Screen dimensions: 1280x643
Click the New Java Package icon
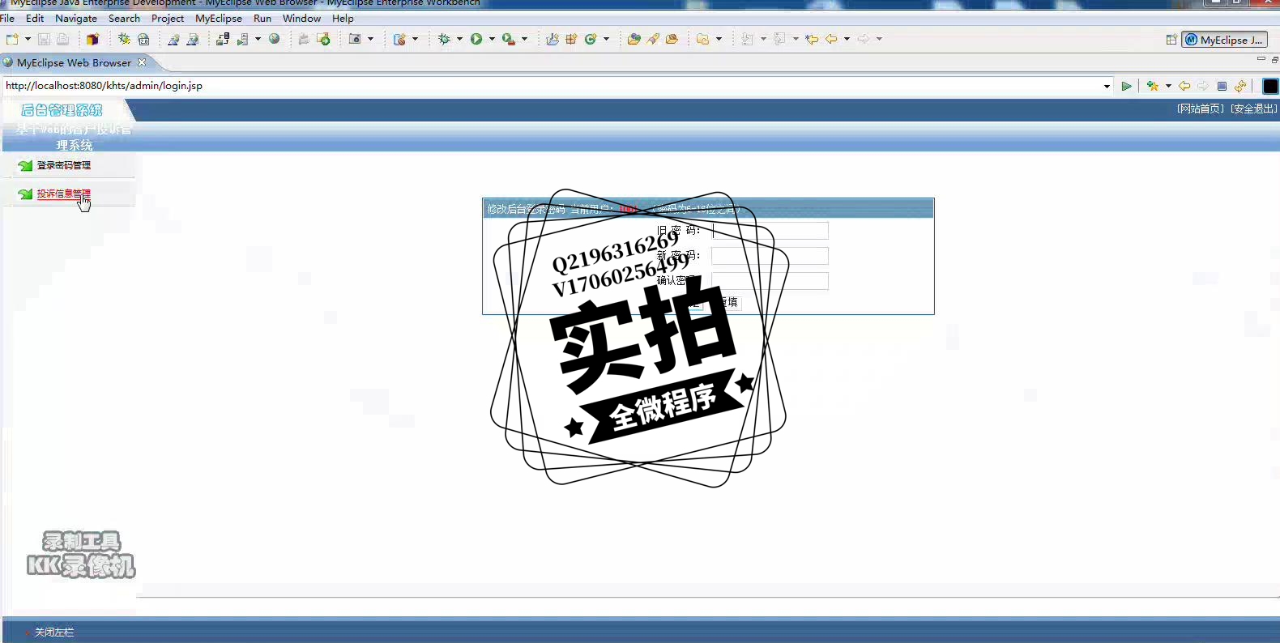pyautogui.click(x=571, y=39)
